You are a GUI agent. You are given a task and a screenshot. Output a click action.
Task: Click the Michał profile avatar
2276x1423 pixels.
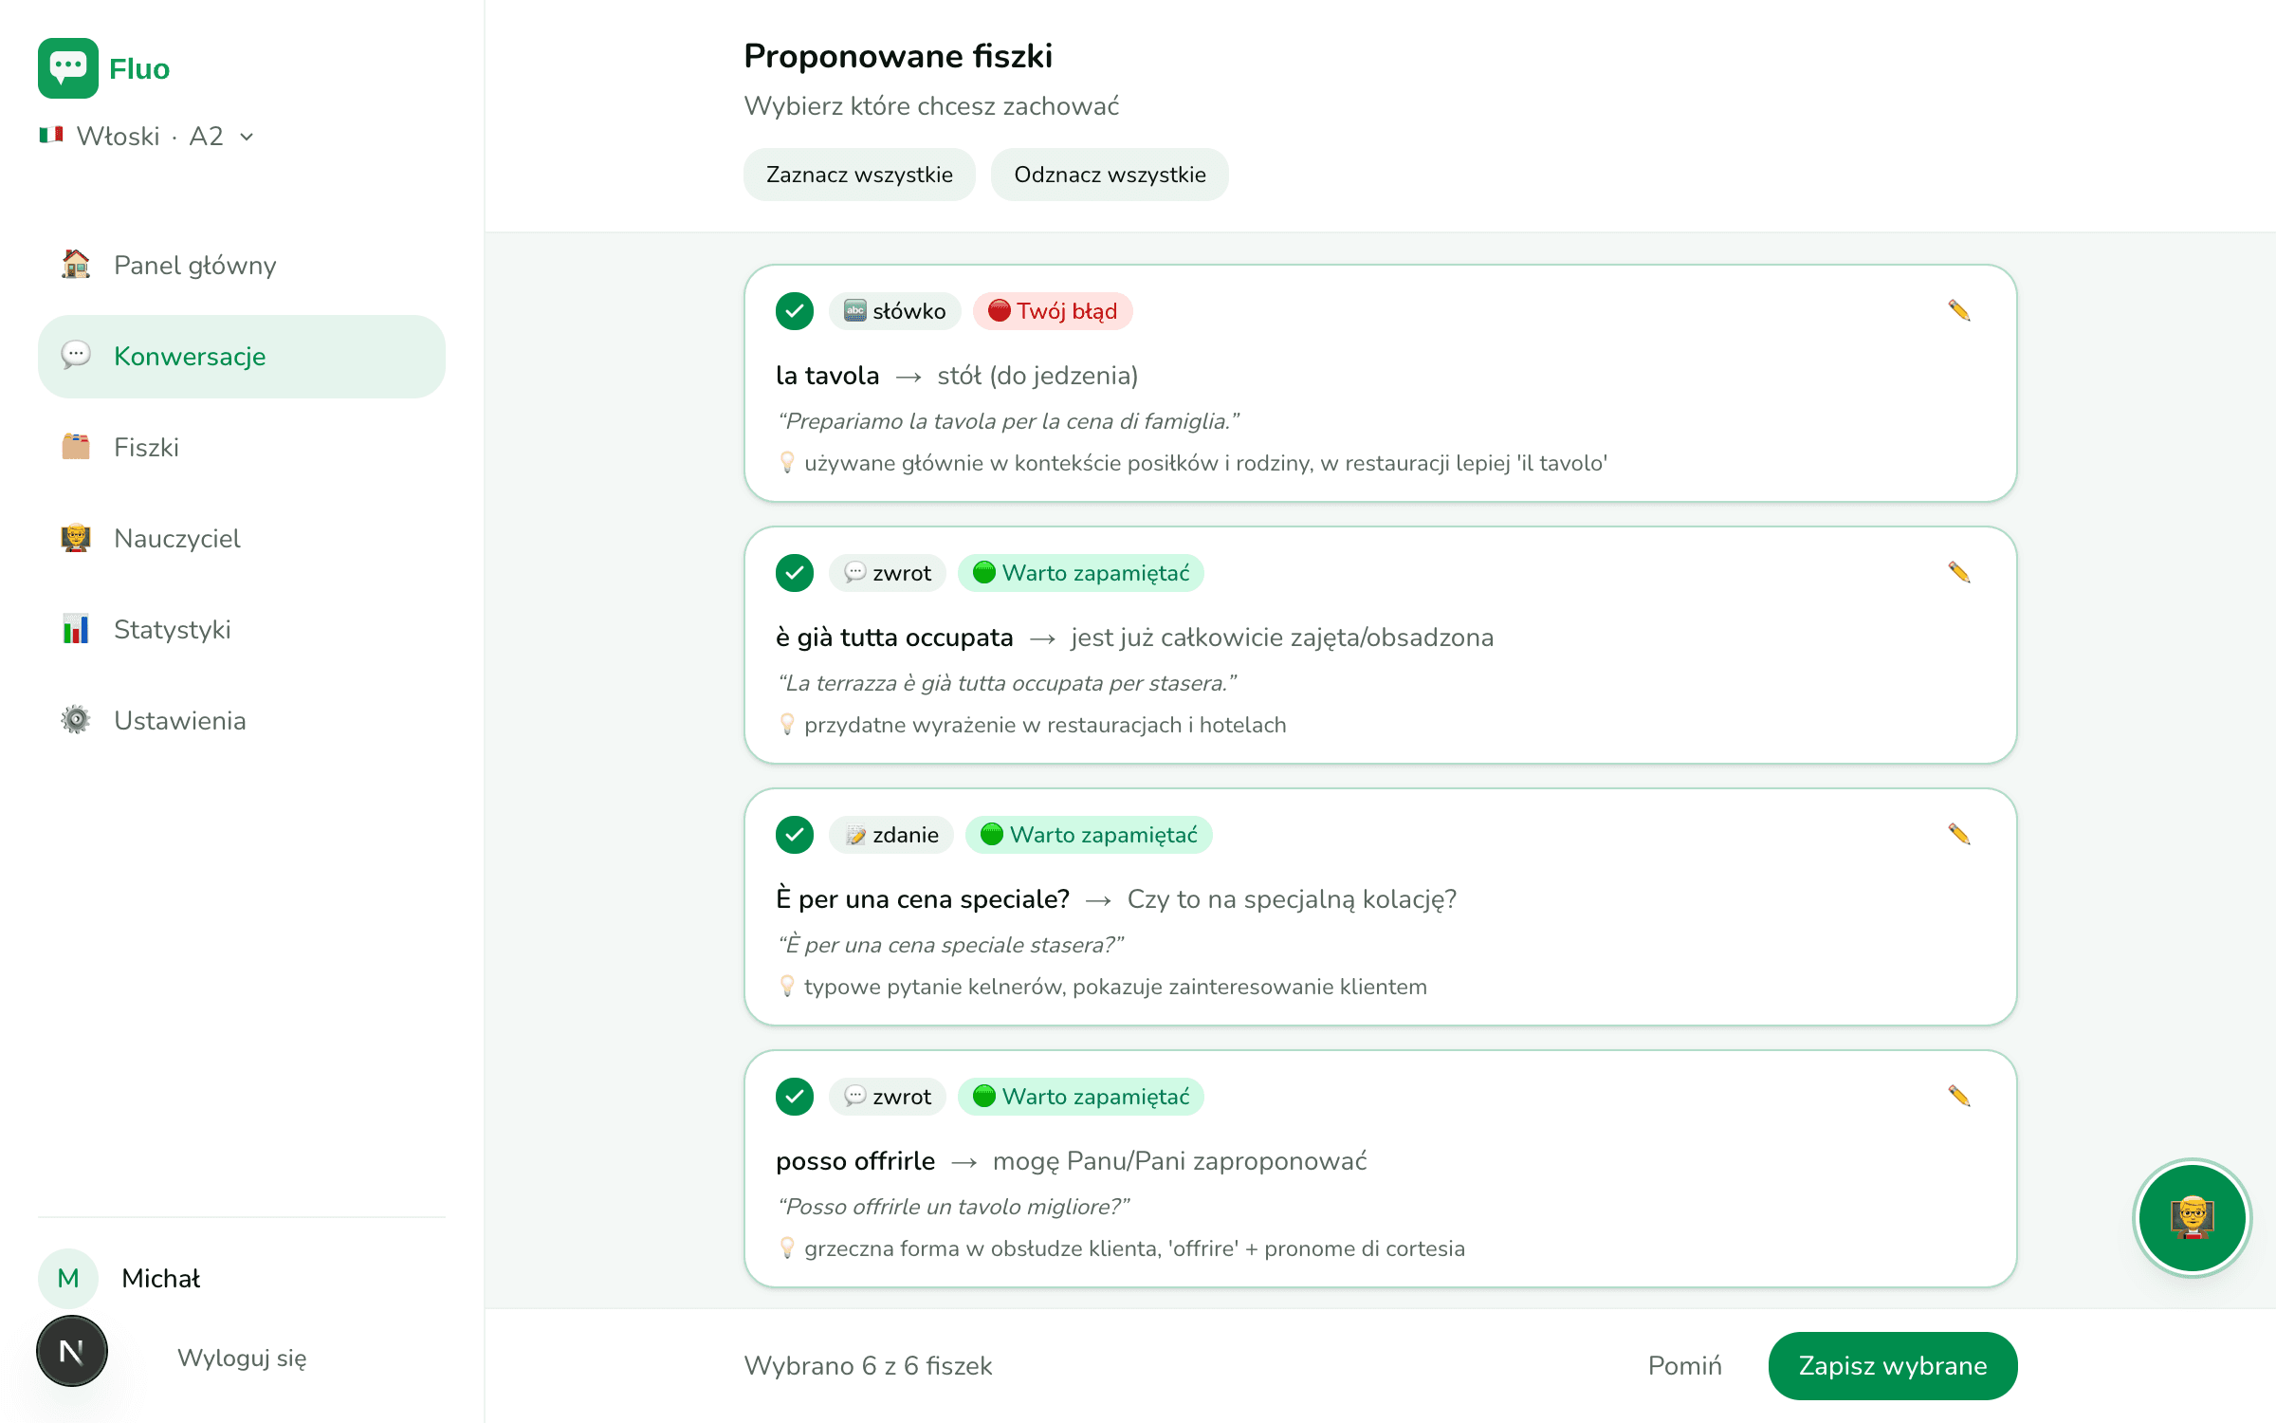click(x=68, y=1278)
